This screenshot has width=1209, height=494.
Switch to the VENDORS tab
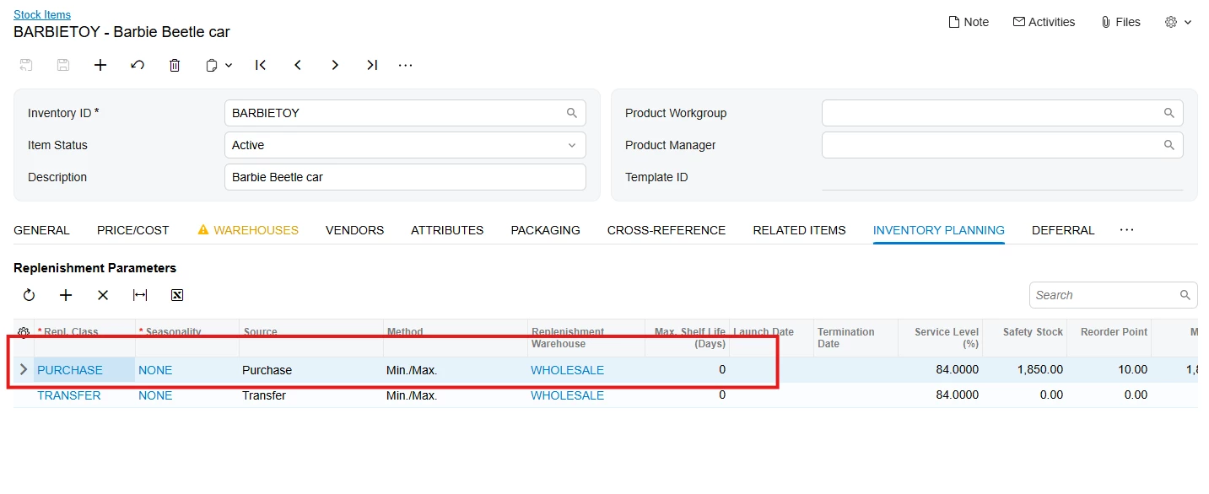tap(354, 230)
